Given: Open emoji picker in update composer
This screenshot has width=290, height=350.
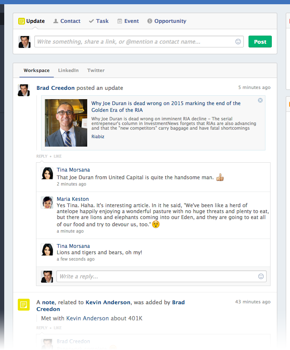Looking at the screenshot, I should [x=238, y=42].
